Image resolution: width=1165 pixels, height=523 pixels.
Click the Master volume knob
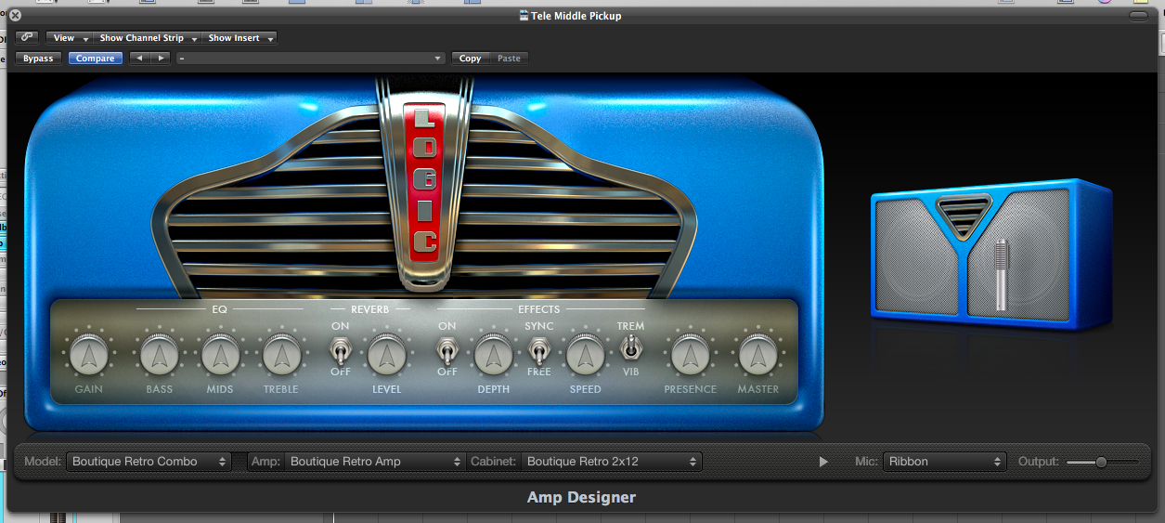(x=757, y=355)
